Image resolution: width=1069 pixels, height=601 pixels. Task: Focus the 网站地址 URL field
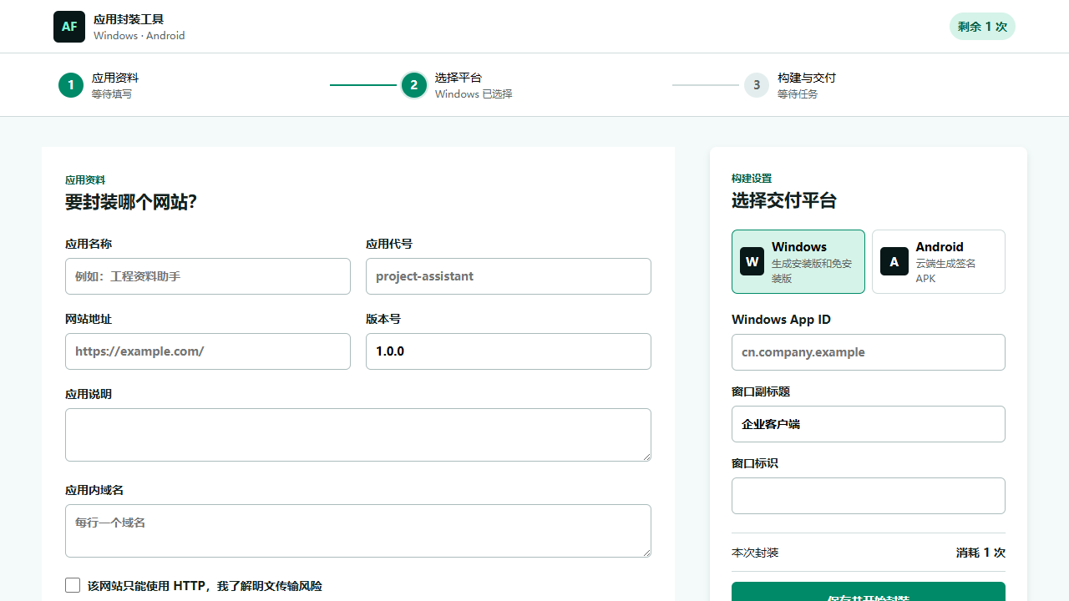click(208, 351)
